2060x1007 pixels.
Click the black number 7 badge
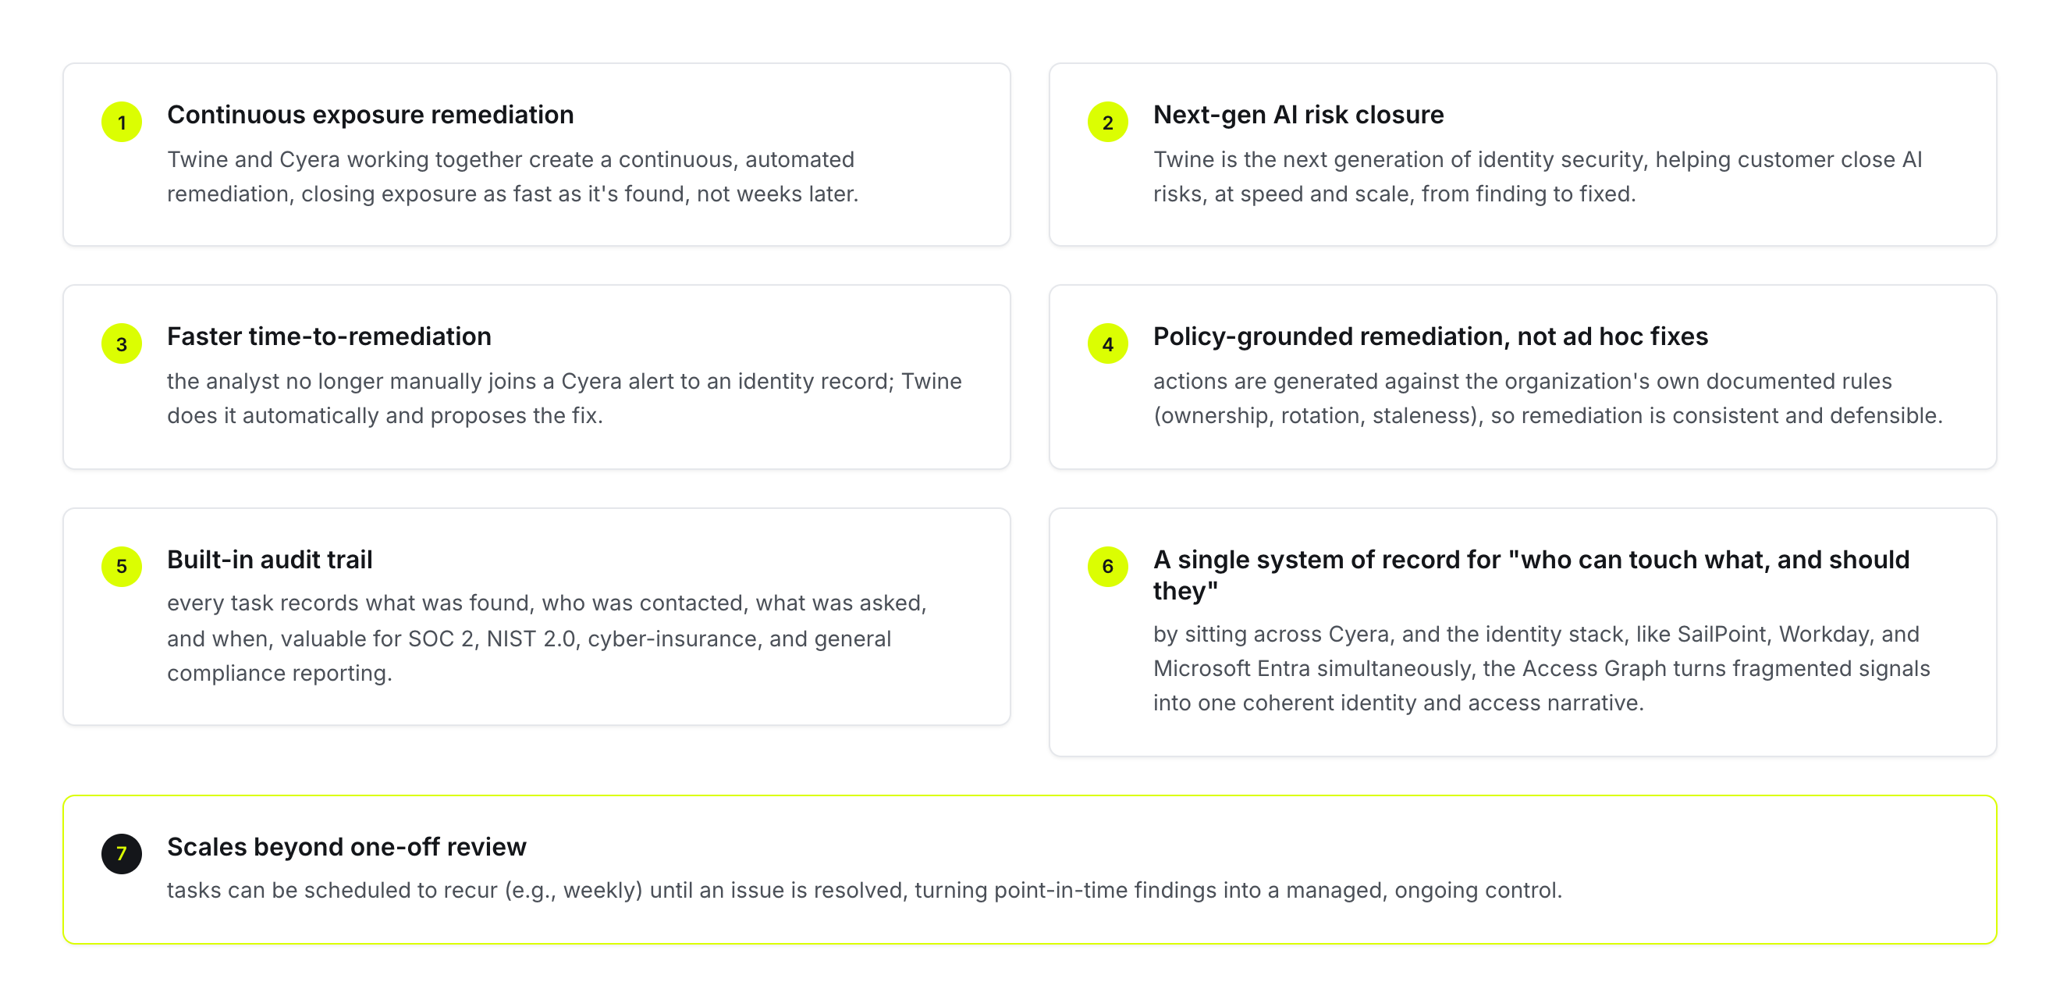tap(122, 853)
